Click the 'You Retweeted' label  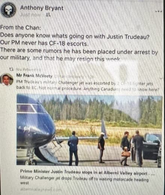(28, 69)
